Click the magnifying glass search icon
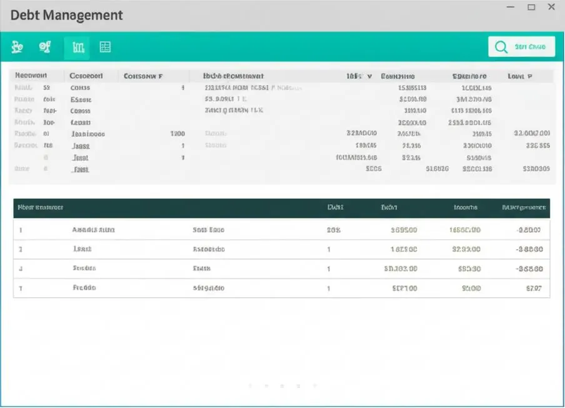Screen dimensions: 565x408 click(501, 47)
